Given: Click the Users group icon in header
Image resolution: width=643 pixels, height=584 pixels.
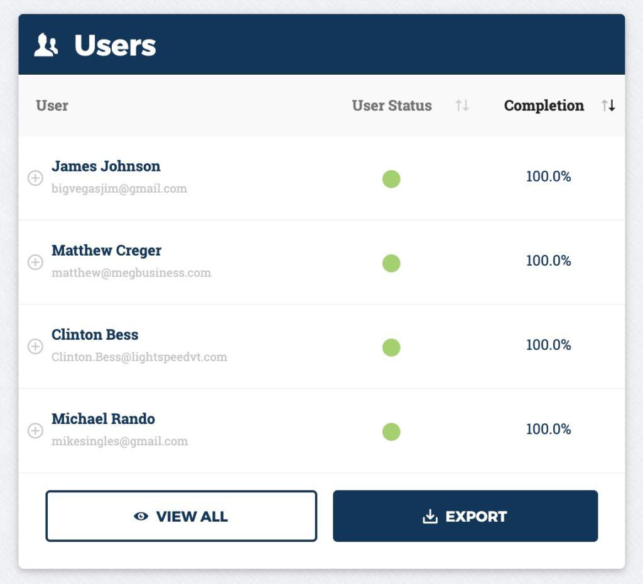Looking at the screenshot, I should (x=46, y=45).
